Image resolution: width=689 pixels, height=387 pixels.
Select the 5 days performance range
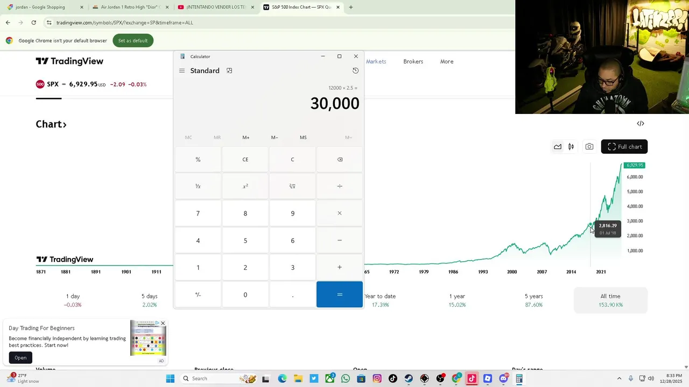pos(150,300)
